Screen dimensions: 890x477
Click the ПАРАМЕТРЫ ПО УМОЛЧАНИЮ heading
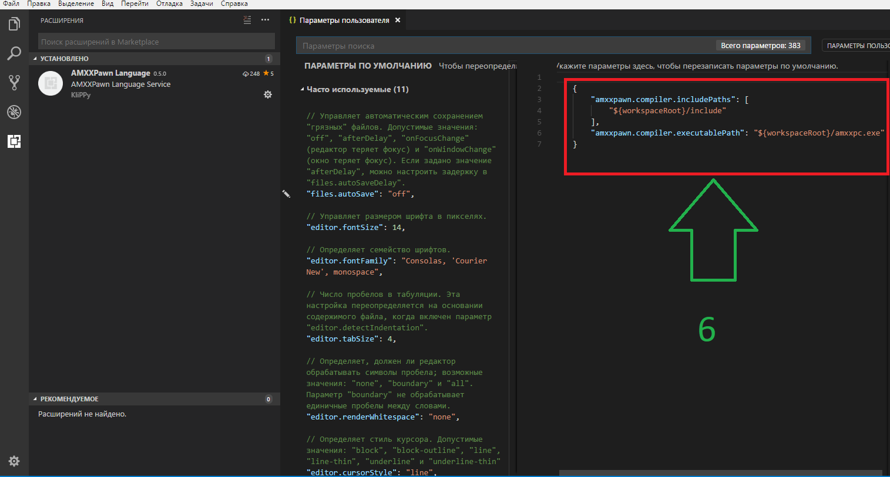[368, 66]
